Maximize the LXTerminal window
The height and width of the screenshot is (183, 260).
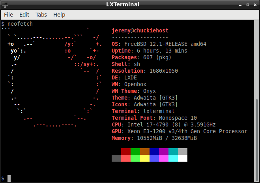248,5
